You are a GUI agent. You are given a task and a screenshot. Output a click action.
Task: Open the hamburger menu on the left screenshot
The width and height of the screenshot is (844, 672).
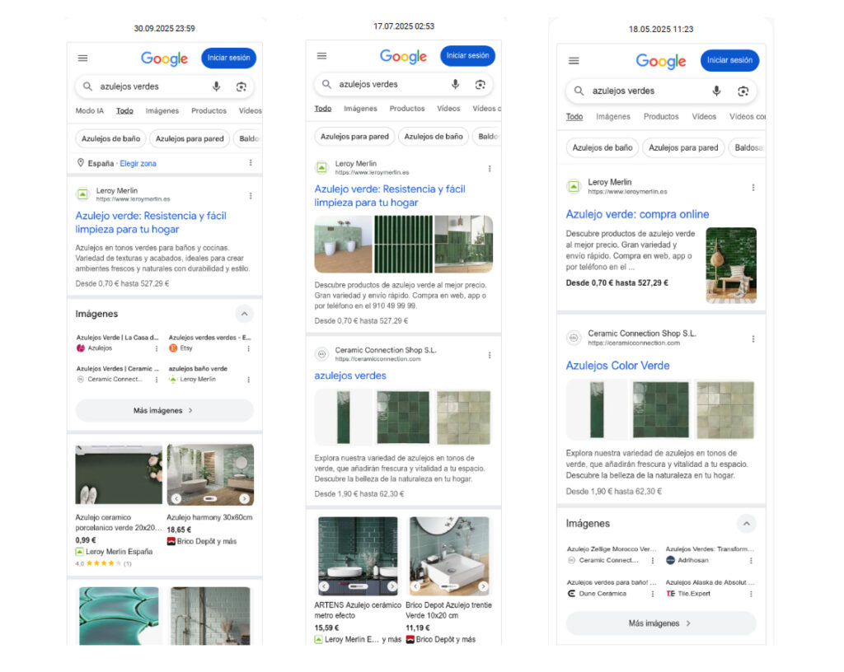click(x=82, y=58)
